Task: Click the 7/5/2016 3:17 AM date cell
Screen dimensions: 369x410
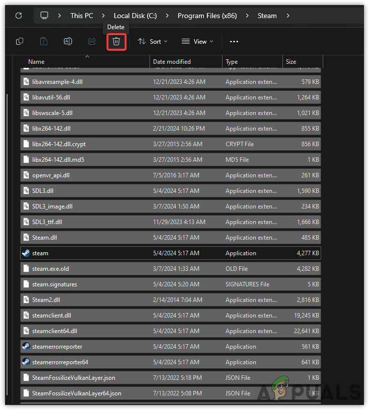Action: point(176,175)
